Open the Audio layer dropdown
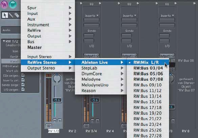This screenshot has width=198, height=138. pyautogui.click(x=11, y=30)
